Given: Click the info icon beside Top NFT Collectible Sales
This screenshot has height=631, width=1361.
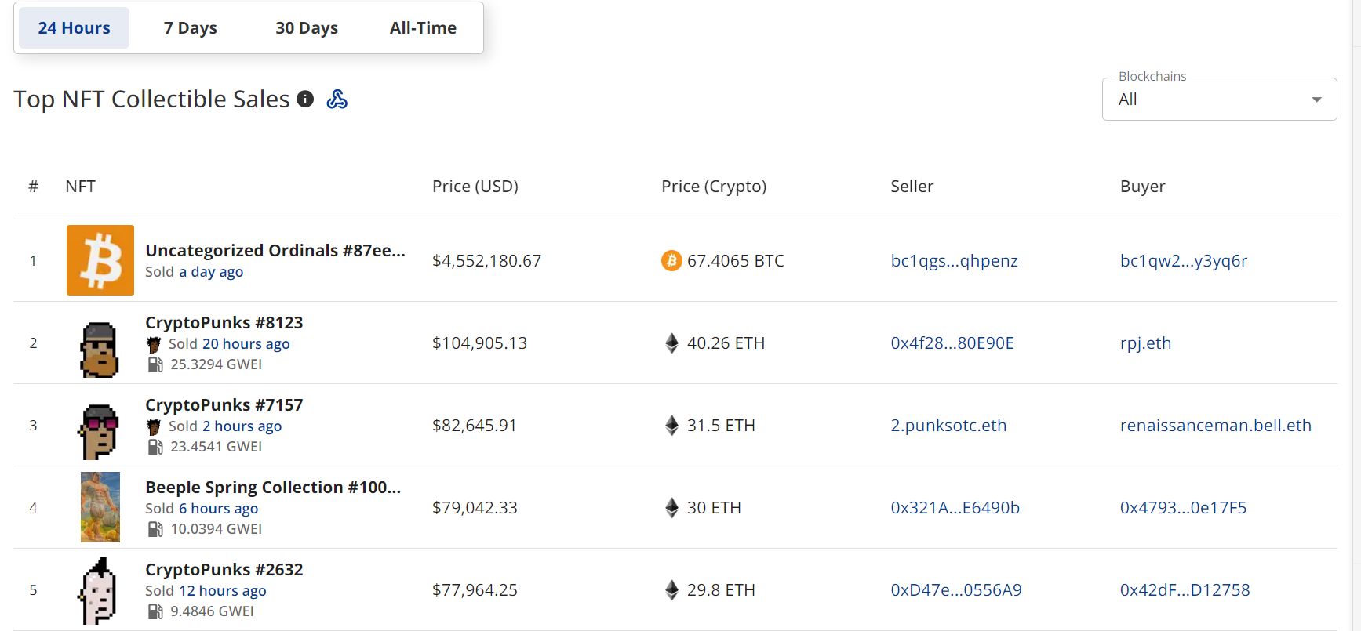Looking at the screenshot, I should pyautogui.click(x=305, y=99).
